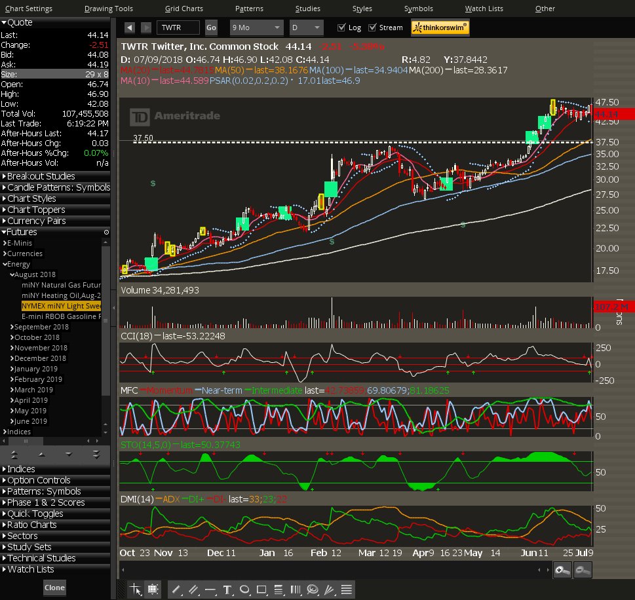Click the Clone button
The image size is (635, 600).
54,588
